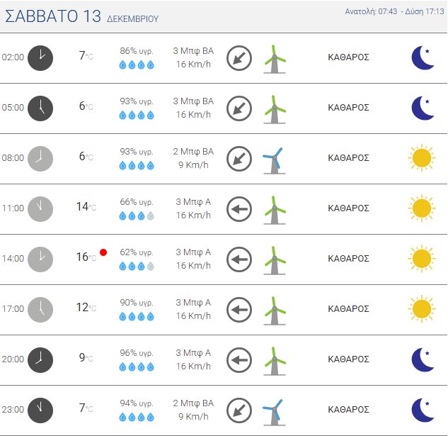
Task: Click the ΣΑΒΒΑΤΟ 13 day header
Action: point(53,16)
